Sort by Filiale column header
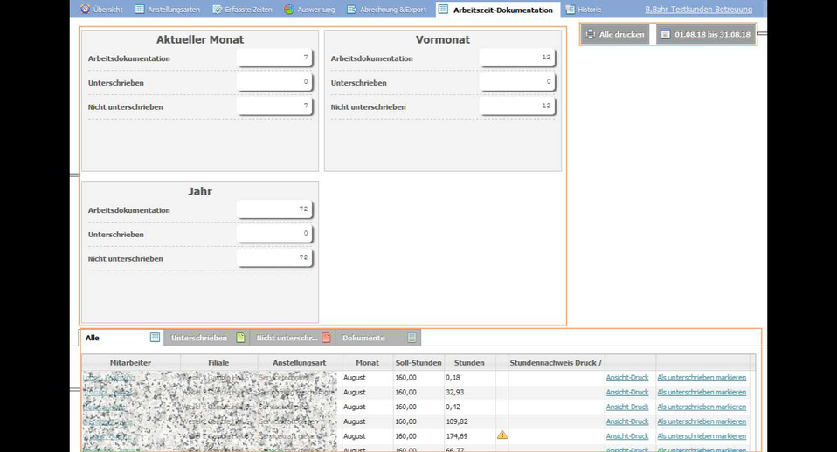Image resolution: width=837 pixels, height=452 pixels. [x=218, y=362]
